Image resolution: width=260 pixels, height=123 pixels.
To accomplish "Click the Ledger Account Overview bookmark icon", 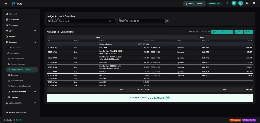I will coord(9,70).
